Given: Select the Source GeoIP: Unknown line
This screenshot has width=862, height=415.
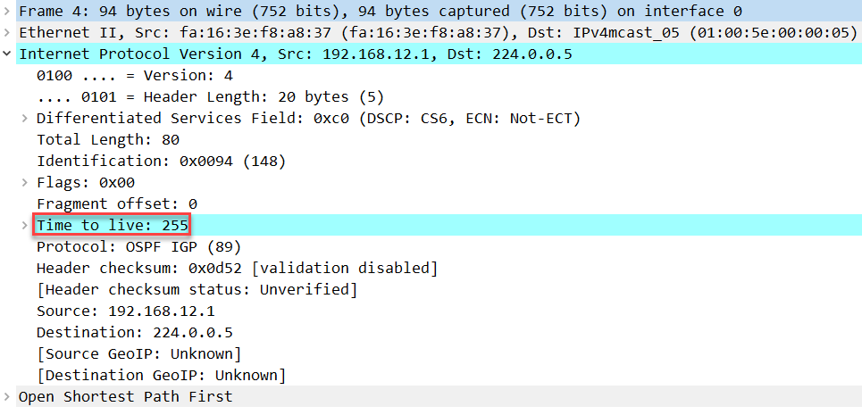Looking at the screenshot, I should tap(138, 353).
